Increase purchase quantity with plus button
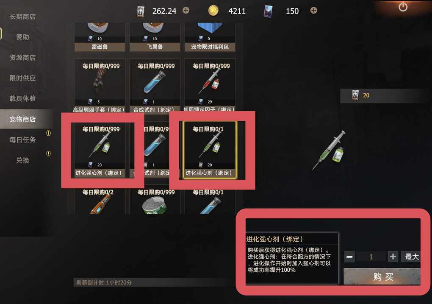432x304 pixels. click(x=393, y=257)
